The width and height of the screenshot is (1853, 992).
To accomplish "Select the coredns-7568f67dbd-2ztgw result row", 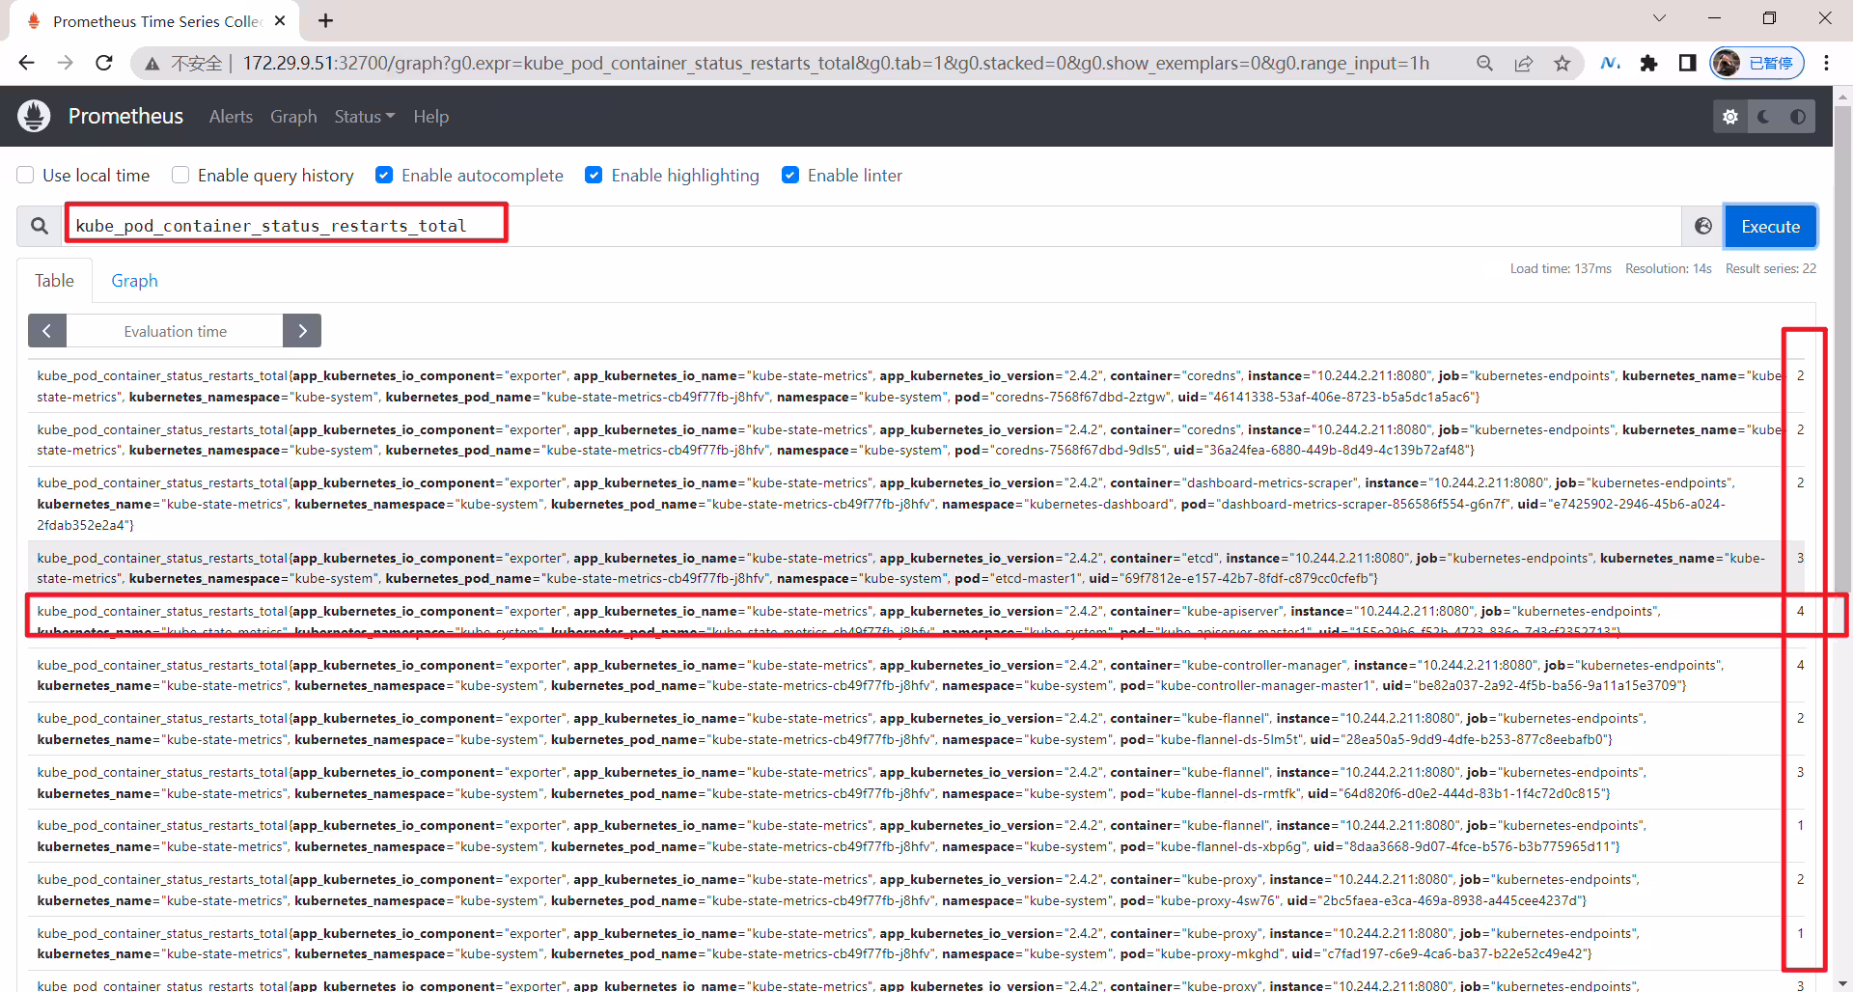I will click(x=917, y=386).
